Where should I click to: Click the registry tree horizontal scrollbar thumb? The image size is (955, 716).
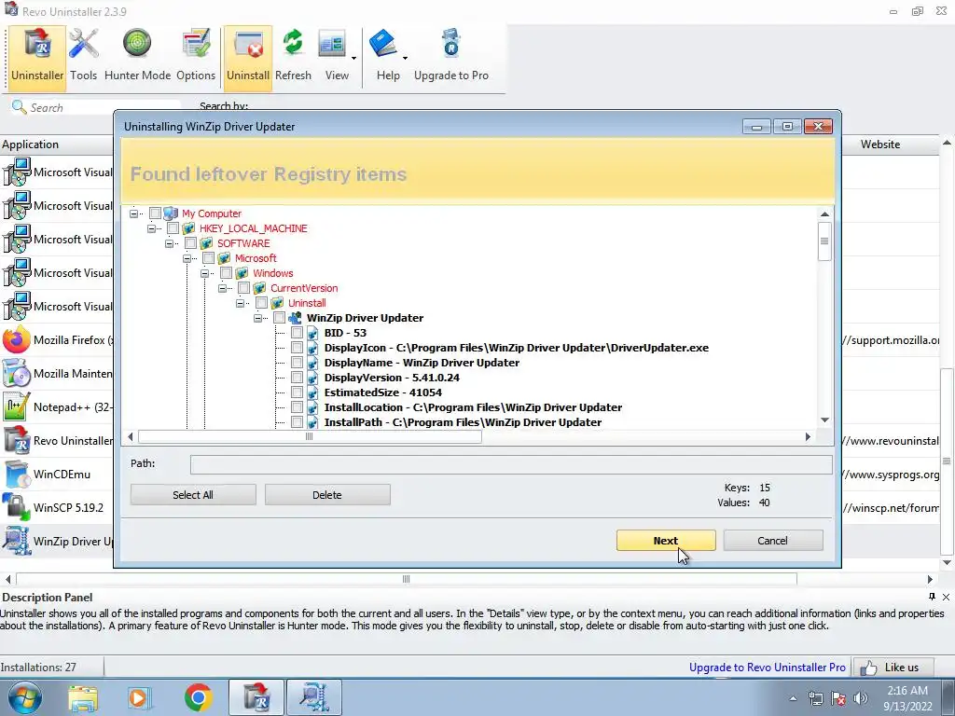pyautogui.click(x=310, y=436)
